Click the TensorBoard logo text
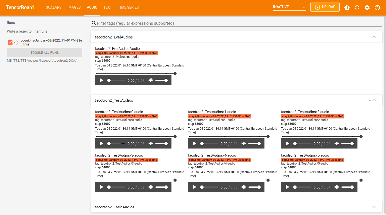This screenshot has height=215, width=386. pos(20,7)
